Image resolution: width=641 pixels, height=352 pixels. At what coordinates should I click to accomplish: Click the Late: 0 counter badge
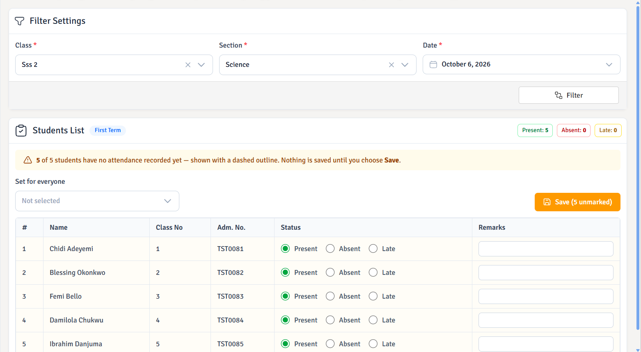pyautogui.click(x=608, y=130)
